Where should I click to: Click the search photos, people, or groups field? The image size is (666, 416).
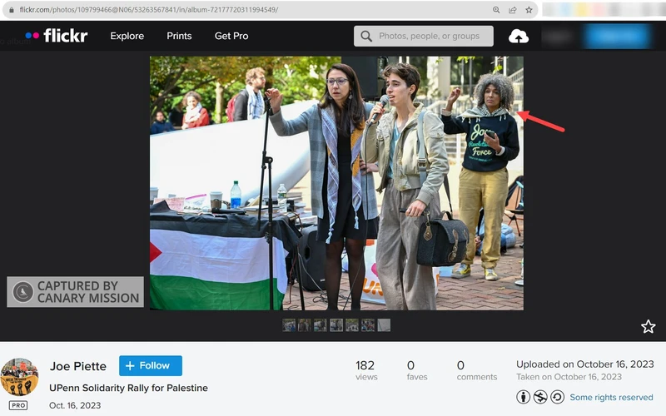point(430,37)
